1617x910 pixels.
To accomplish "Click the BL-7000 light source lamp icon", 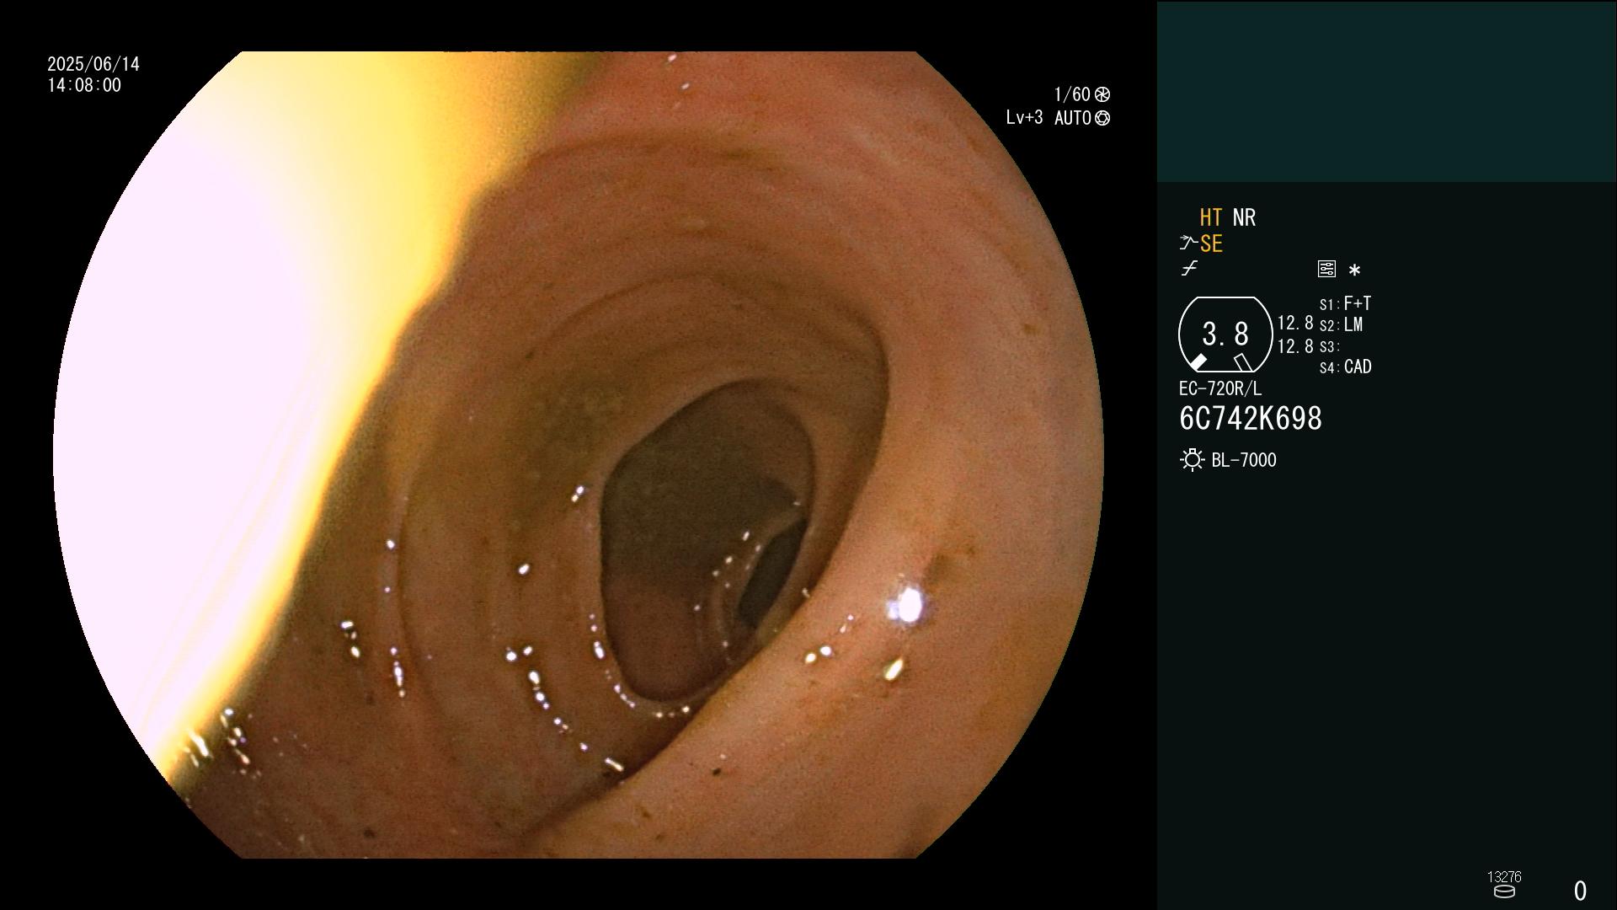I will click(x=1192, y=460).
